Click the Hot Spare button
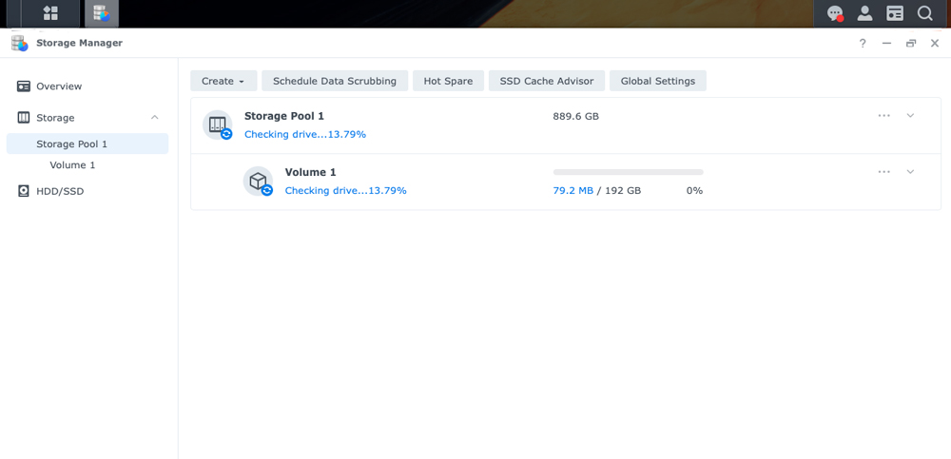Screen dimensions: 951x459 448,81
